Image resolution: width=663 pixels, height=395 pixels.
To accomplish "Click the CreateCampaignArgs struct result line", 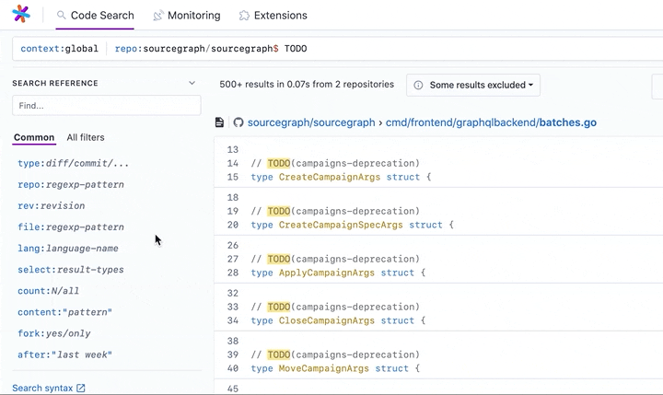I will click(x=341, y=177).
